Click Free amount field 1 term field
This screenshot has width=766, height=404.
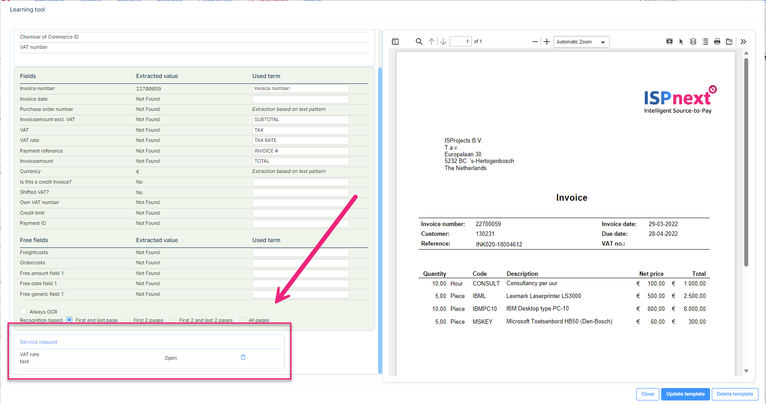pyautogui.click(x=301, y=274)
